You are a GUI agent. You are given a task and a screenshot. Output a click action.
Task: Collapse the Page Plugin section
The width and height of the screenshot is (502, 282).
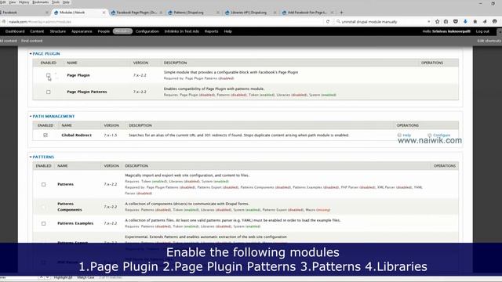click(x=46, y=54)
